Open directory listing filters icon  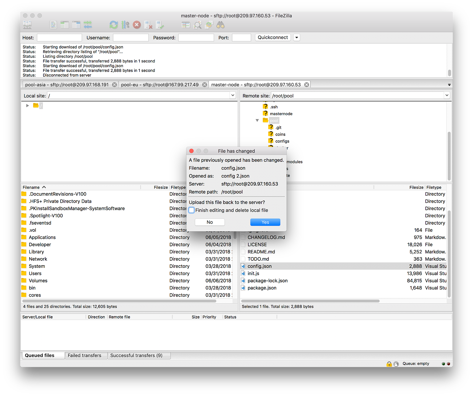coord(186,25)
